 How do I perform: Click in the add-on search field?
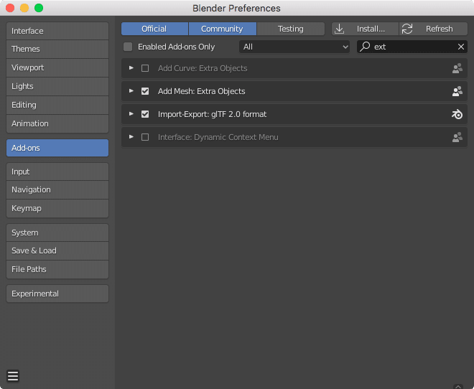click(x=412, y=47)
